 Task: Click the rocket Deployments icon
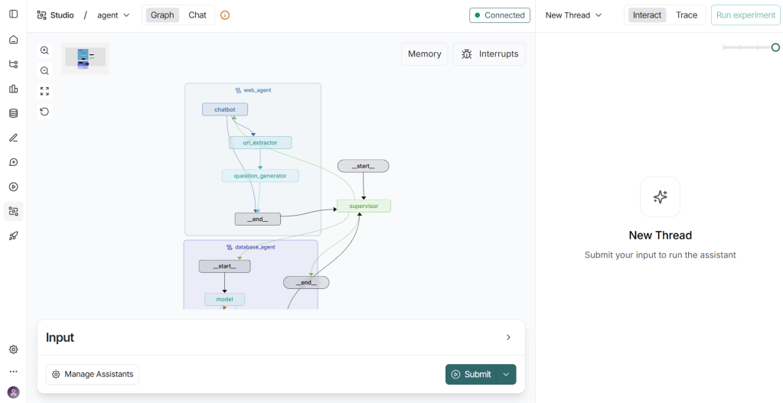pyautogui.click(x=13, y=236)
